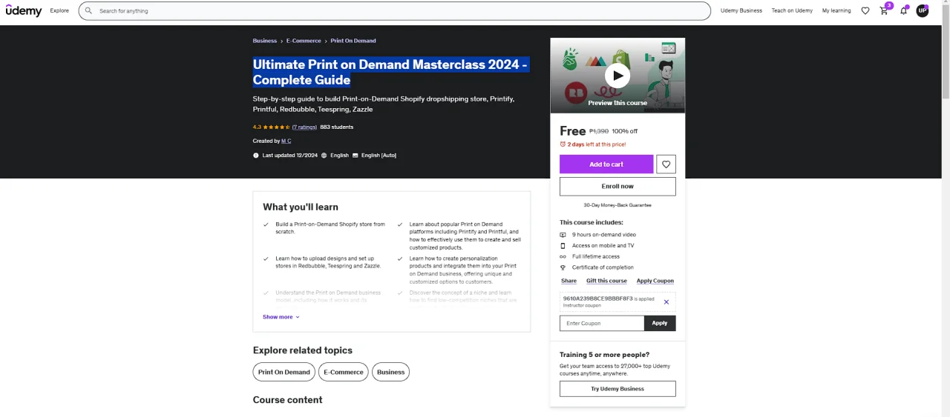Open the shopping cart icon
Screen dimensions: 950x417
tap(884, 11)
